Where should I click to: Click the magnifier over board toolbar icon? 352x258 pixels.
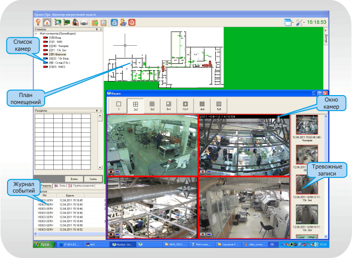[x=58, y=22]
